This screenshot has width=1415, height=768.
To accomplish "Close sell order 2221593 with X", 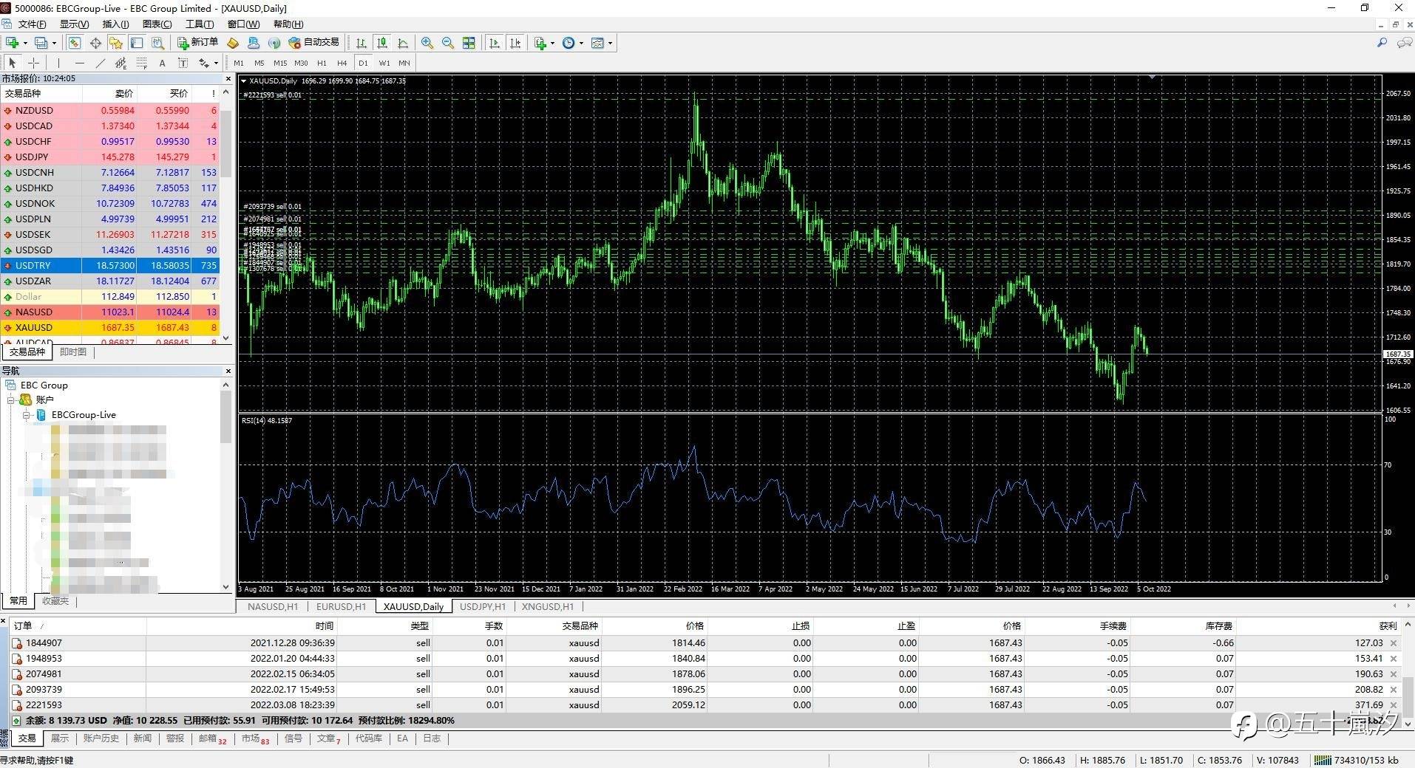I will (1394, 705).
